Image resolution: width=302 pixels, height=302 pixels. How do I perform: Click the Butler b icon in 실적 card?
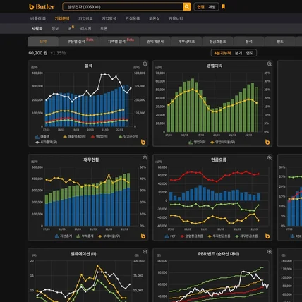pos(143,142)
